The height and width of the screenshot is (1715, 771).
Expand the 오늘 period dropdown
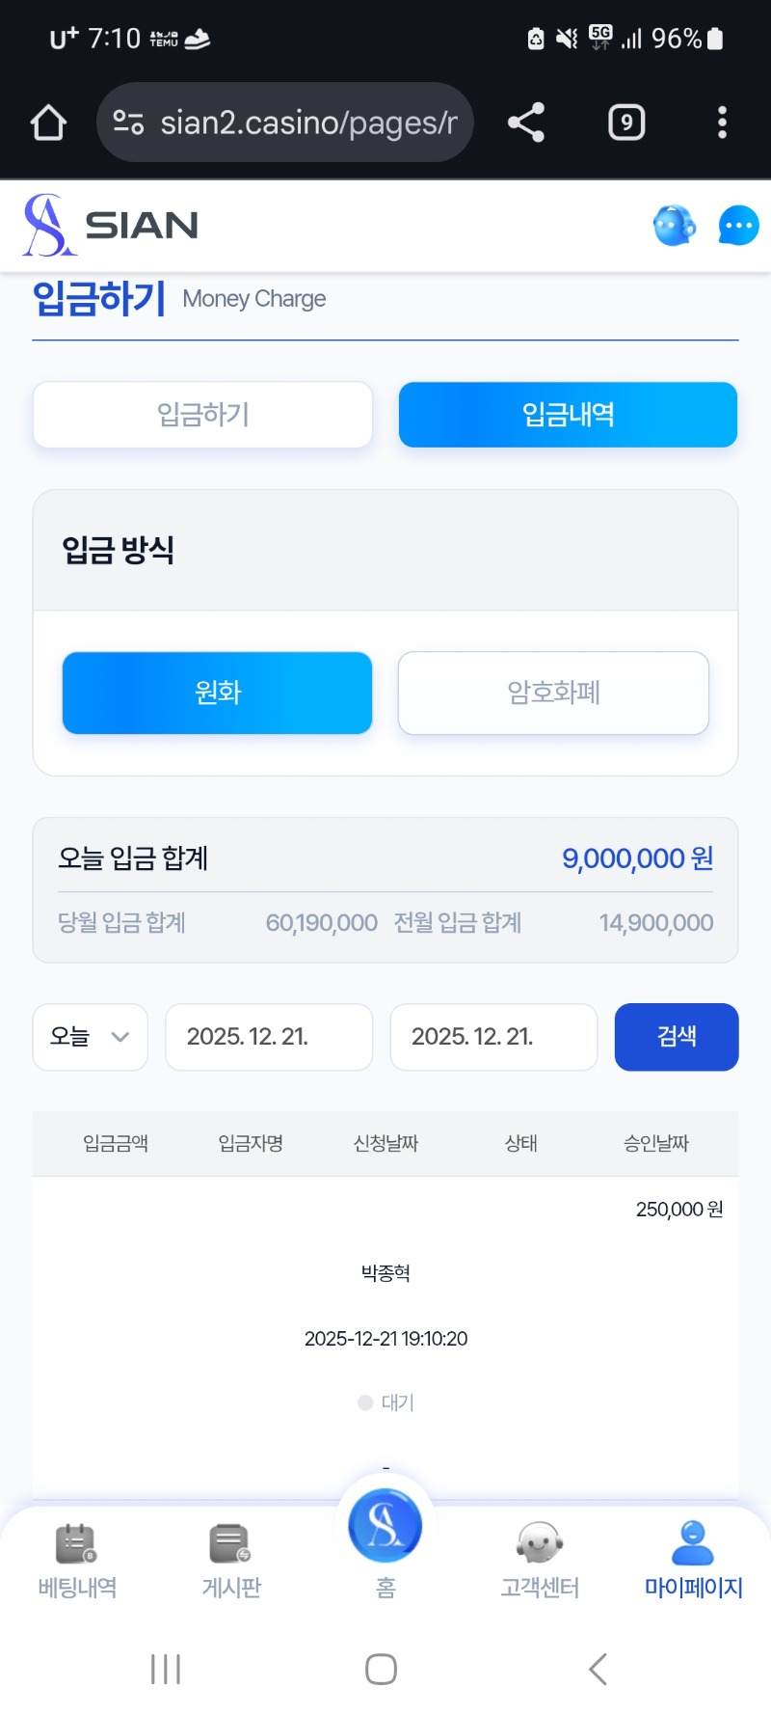[91, 1037]
